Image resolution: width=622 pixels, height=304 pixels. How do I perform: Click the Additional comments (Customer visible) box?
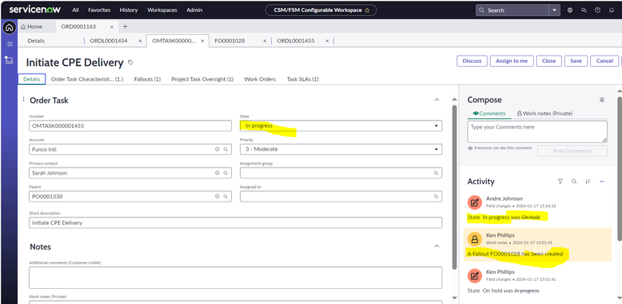[x=235, y=278]
